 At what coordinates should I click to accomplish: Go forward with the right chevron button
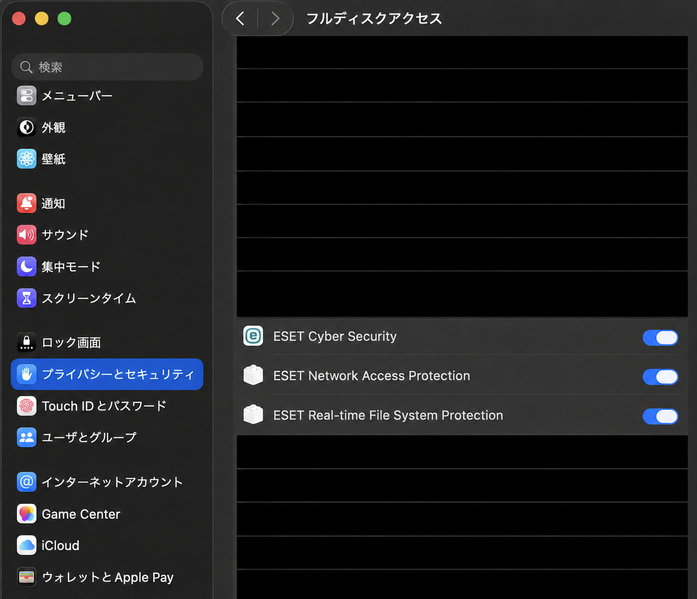[x=275, y=19]
